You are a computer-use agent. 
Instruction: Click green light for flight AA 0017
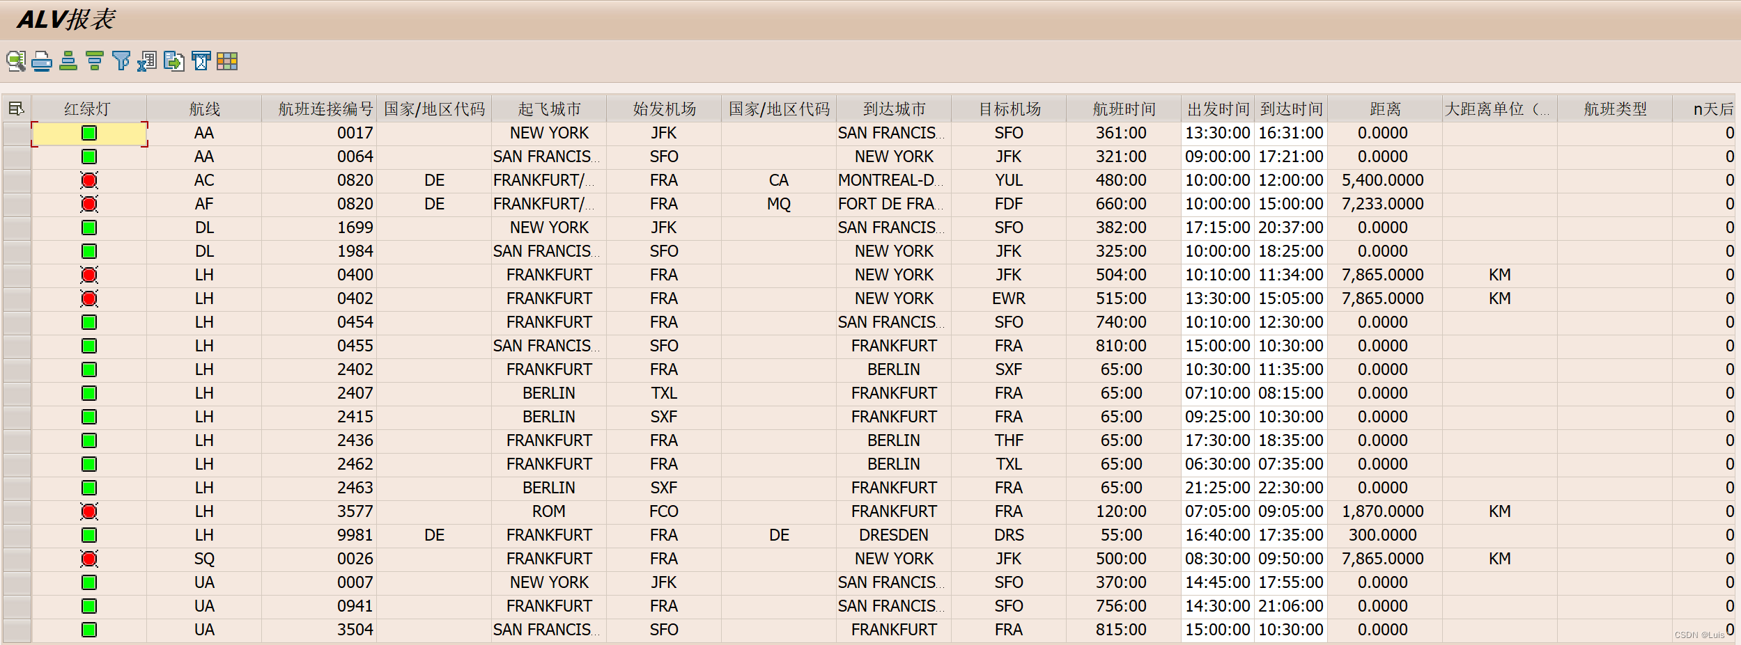[89, 133]
